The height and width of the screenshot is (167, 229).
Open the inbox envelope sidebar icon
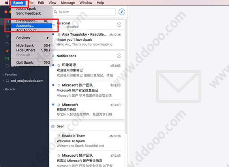tap(7, 29)
